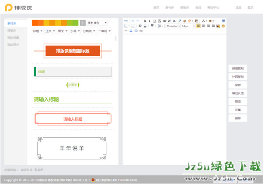This screenshot has width=264, height=184.
Task: Select the format painter brush icon
Action: click(x=185, y=21)
